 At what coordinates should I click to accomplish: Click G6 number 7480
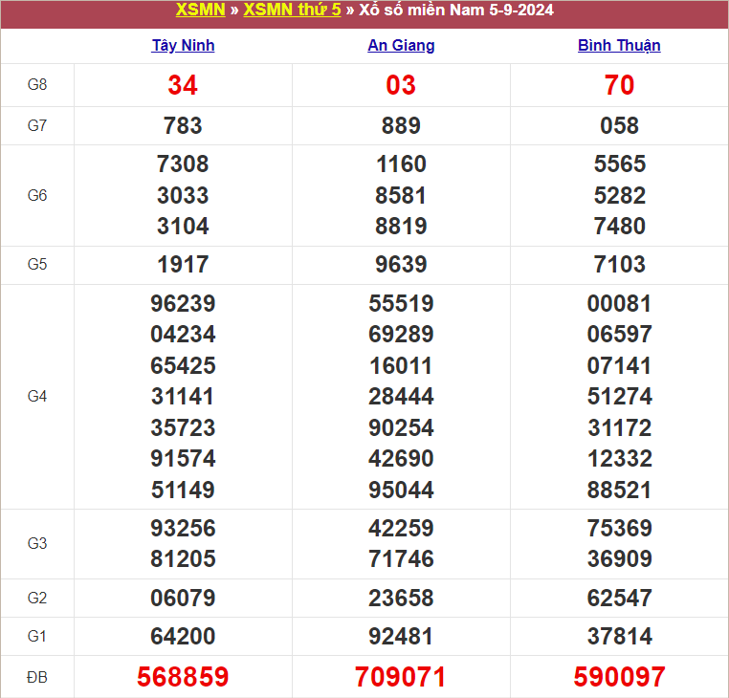(619, 226)
